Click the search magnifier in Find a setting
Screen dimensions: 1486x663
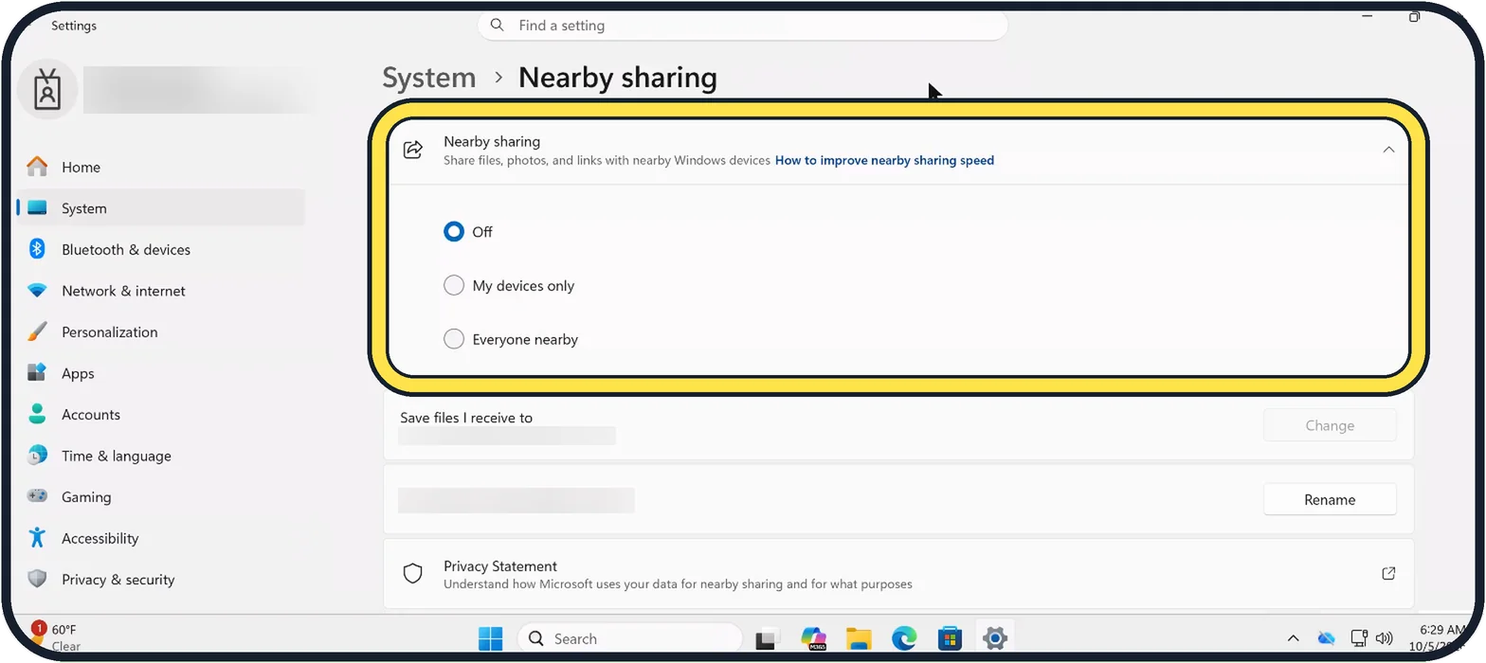[498, 25]
